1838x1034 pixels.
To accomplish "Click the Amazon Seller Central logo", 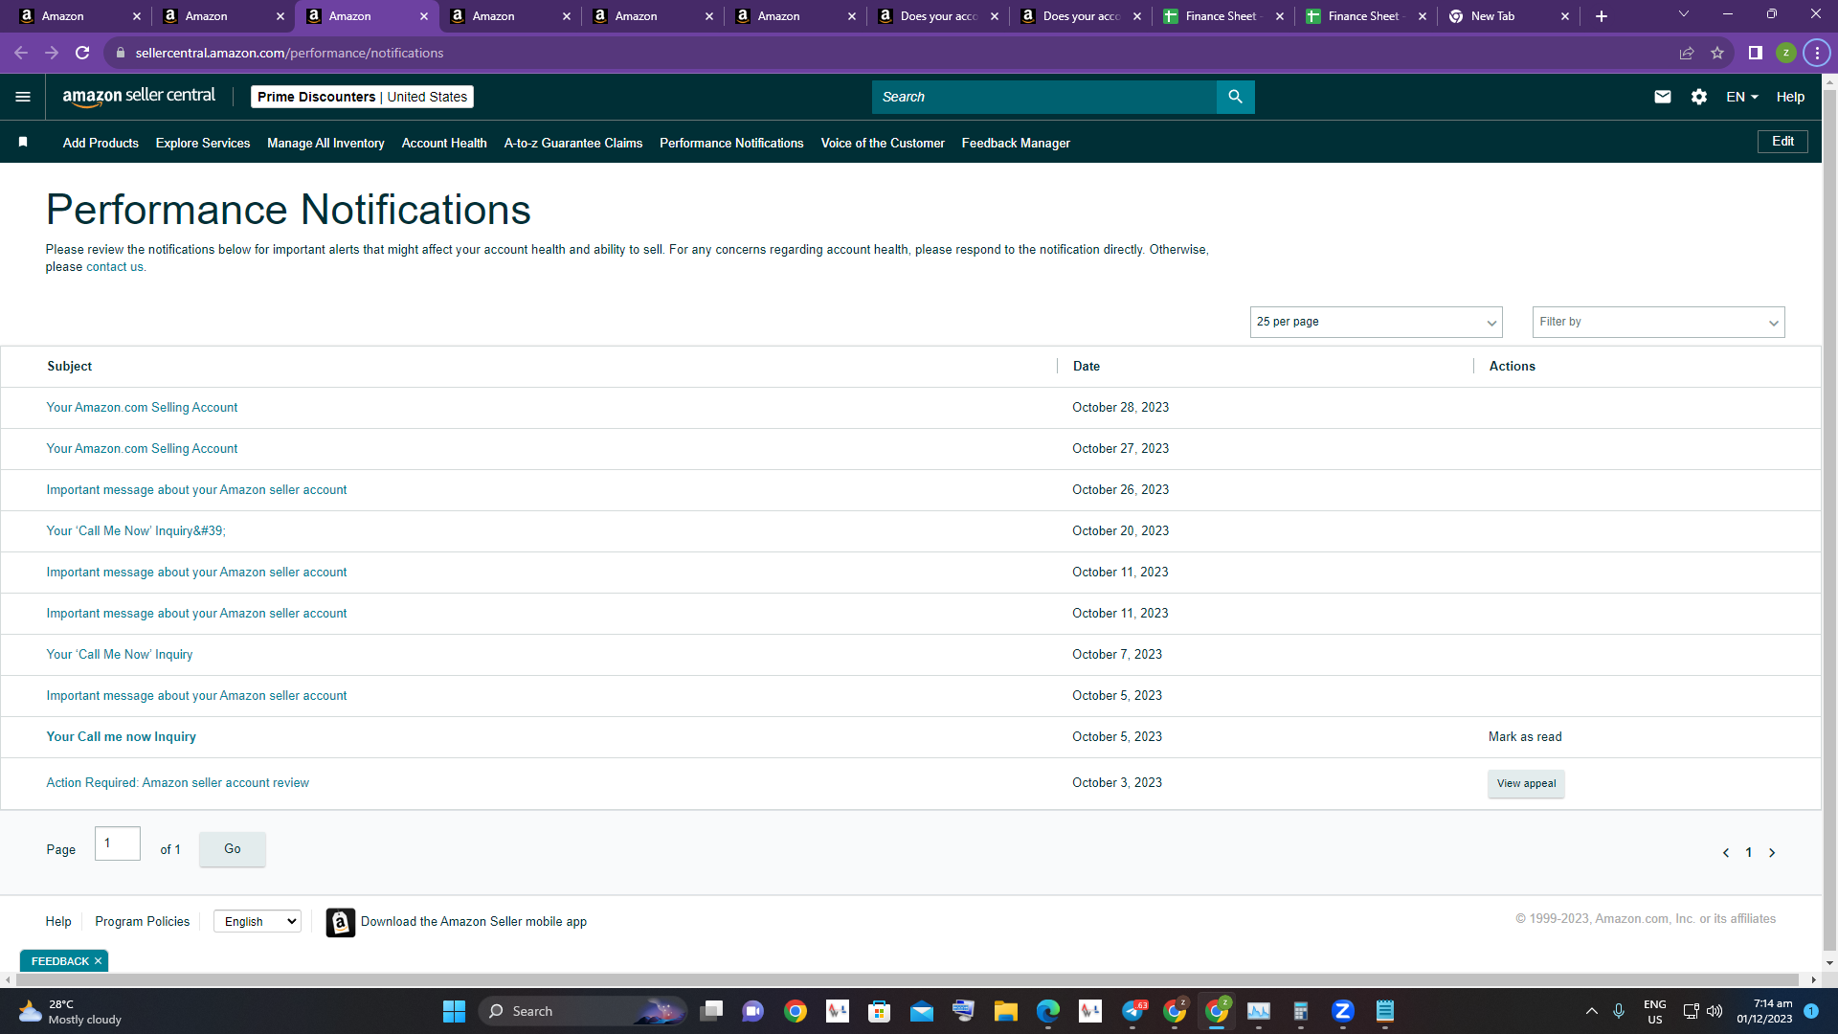I will 139,97.
